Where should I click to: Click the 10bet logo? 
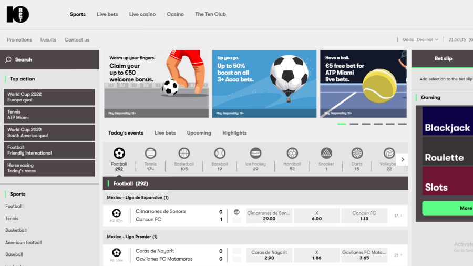17,15
